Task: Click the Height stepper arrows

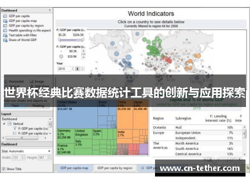Action: tap(49, 157)
